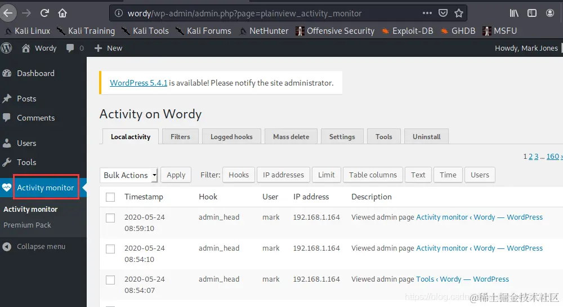The height and width of the screenshot is (307, 563).
Task: Open WordPress logo menu in admin bar
Action: click(x=6, y=48)
